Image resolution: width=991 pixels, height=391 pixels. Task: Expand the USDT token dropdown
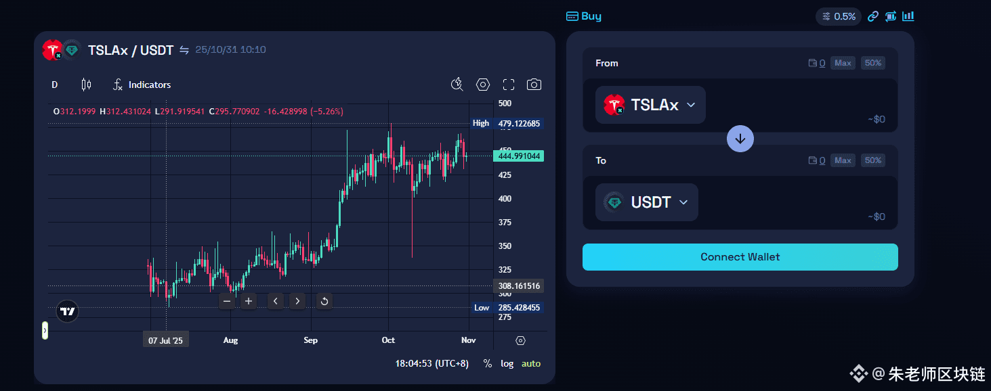pyautogui.click(x=646, y=202)
